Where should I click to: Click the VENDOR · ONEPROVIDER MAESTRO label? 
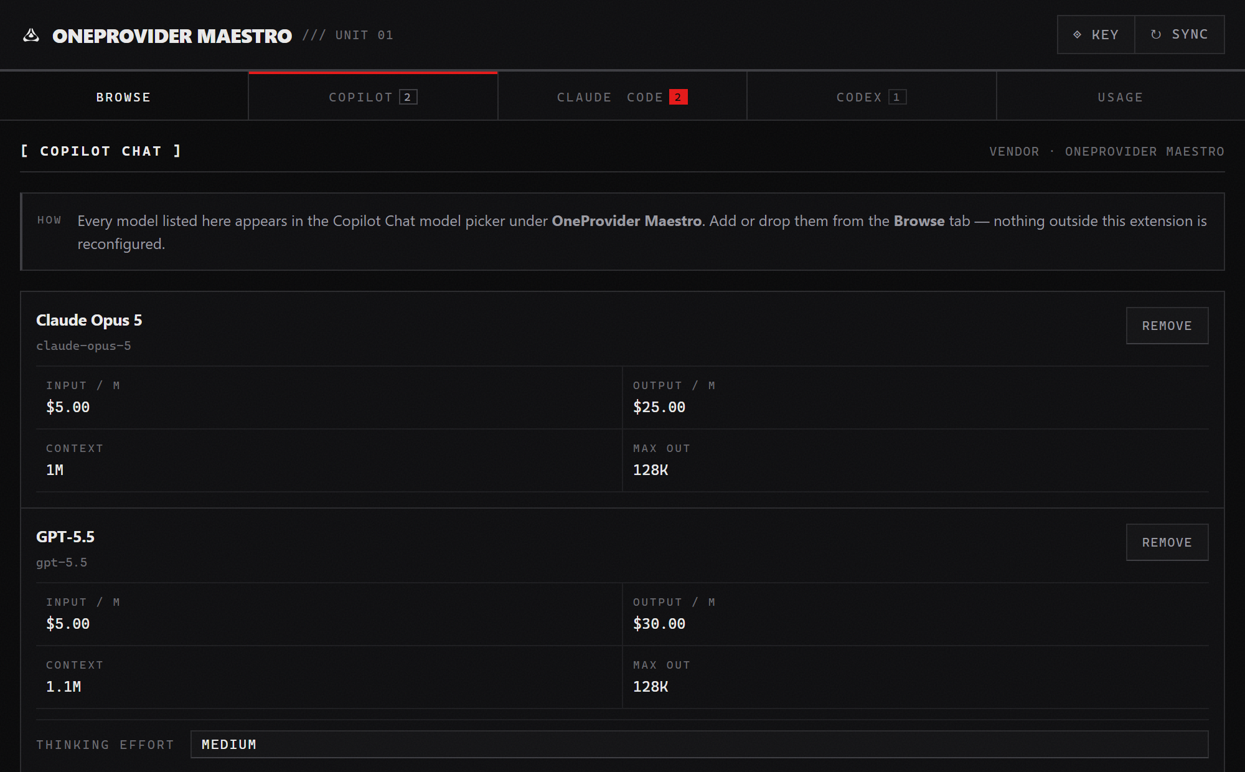point(1107,151)
